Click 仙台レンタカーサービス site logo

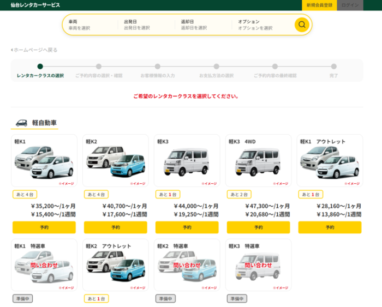[x=35, y=5]
